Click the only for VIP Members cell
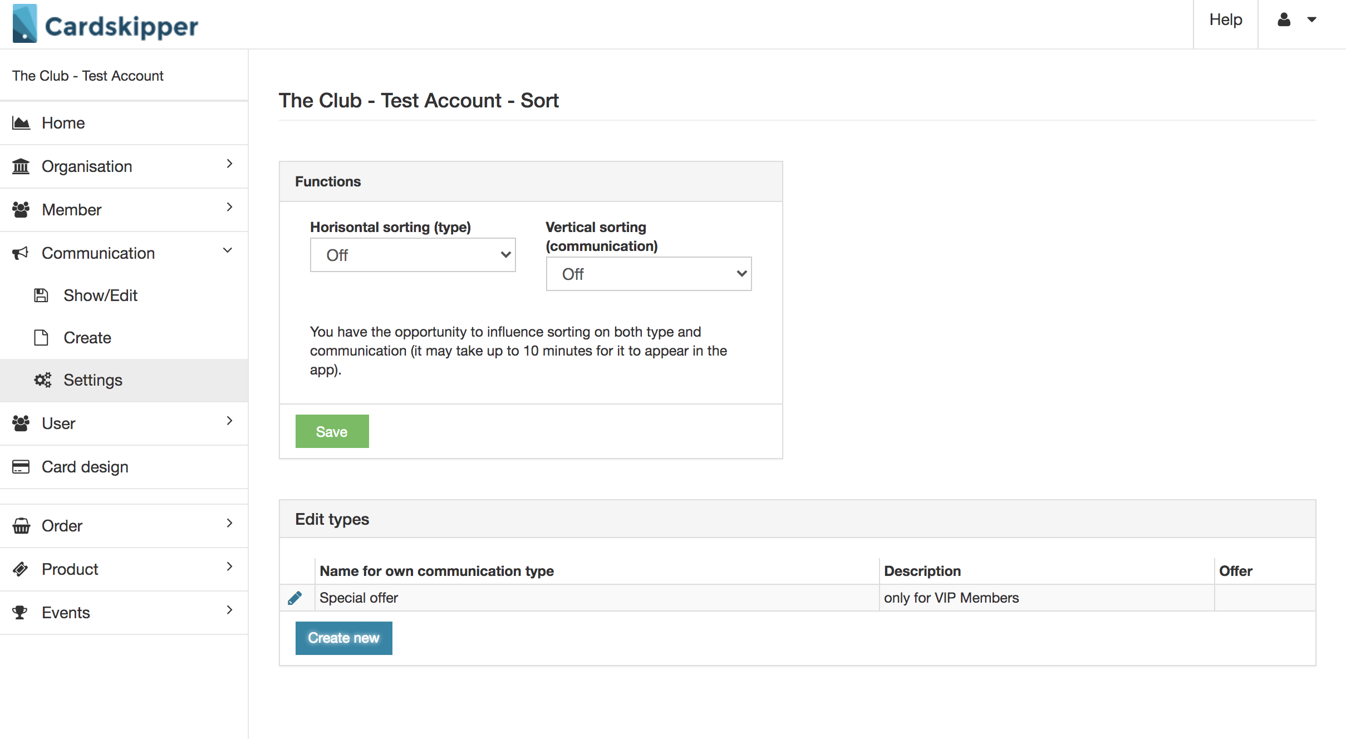 (x=1047, y=598)
